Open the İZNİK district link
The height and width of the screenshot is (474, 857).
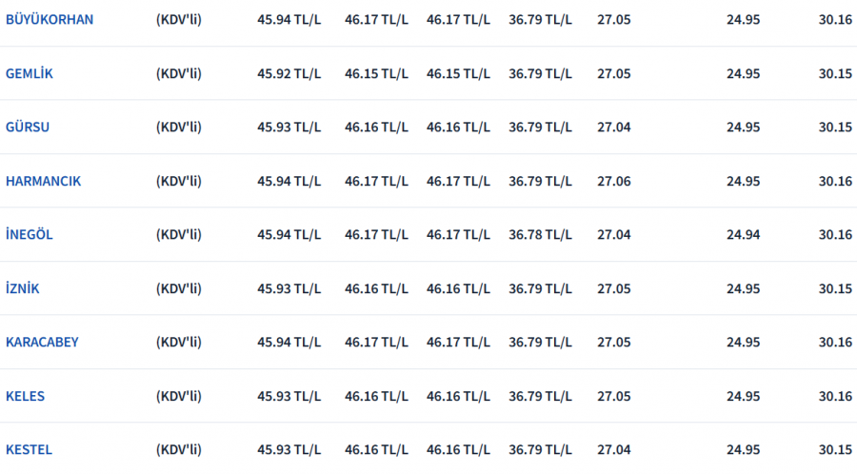click(23, 289)
